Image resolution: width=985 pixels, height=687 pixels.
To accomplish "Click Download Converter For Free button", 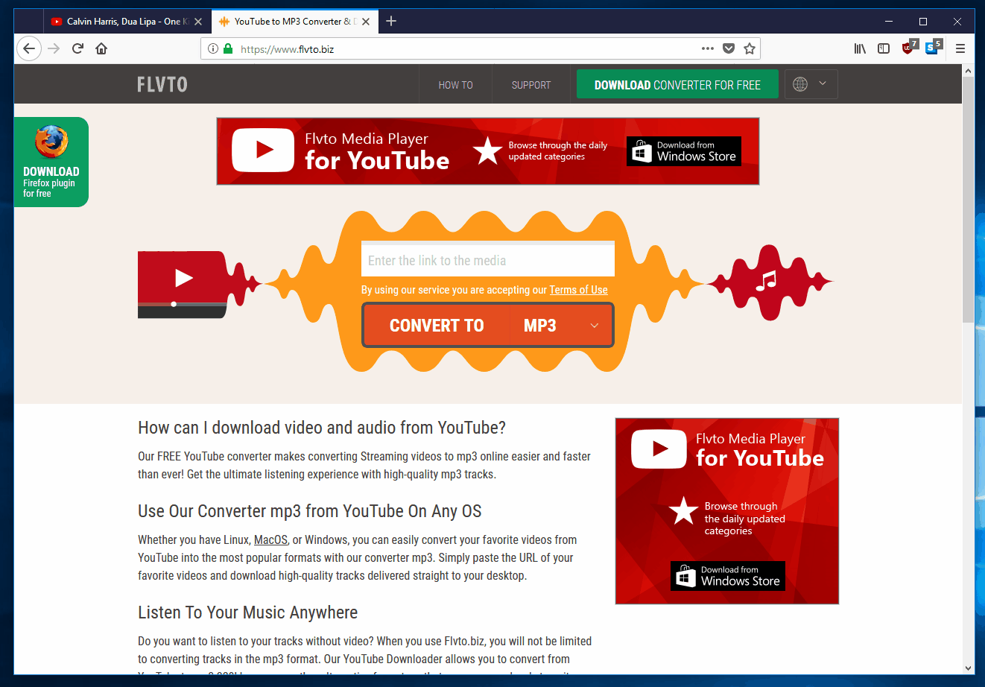I will pyautogui.click(x=677, y=84).
